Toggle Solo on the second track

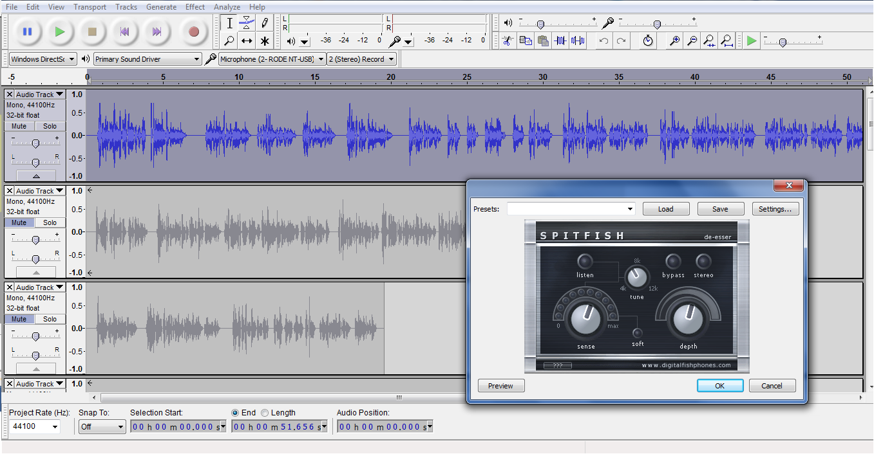tap(50, 222)
